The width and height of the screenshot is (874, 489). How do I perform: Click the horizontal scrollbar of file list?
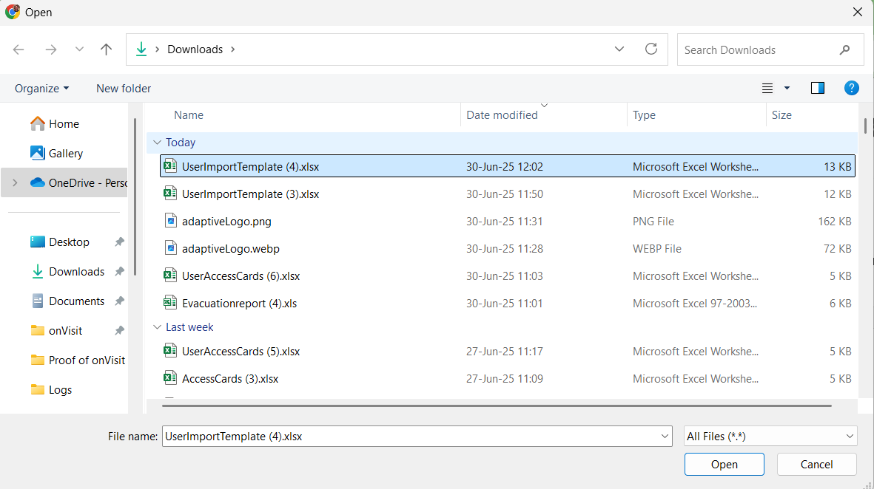pos(497,406)
